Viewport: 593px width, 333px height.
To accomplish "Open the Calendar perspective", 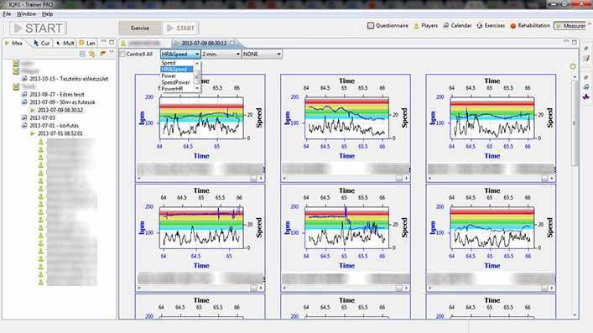I will (457, 25).
